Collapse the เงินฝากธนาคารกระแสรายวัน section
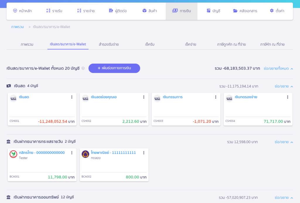This screenshot has height=203, width=300. [x=284, y=142]
